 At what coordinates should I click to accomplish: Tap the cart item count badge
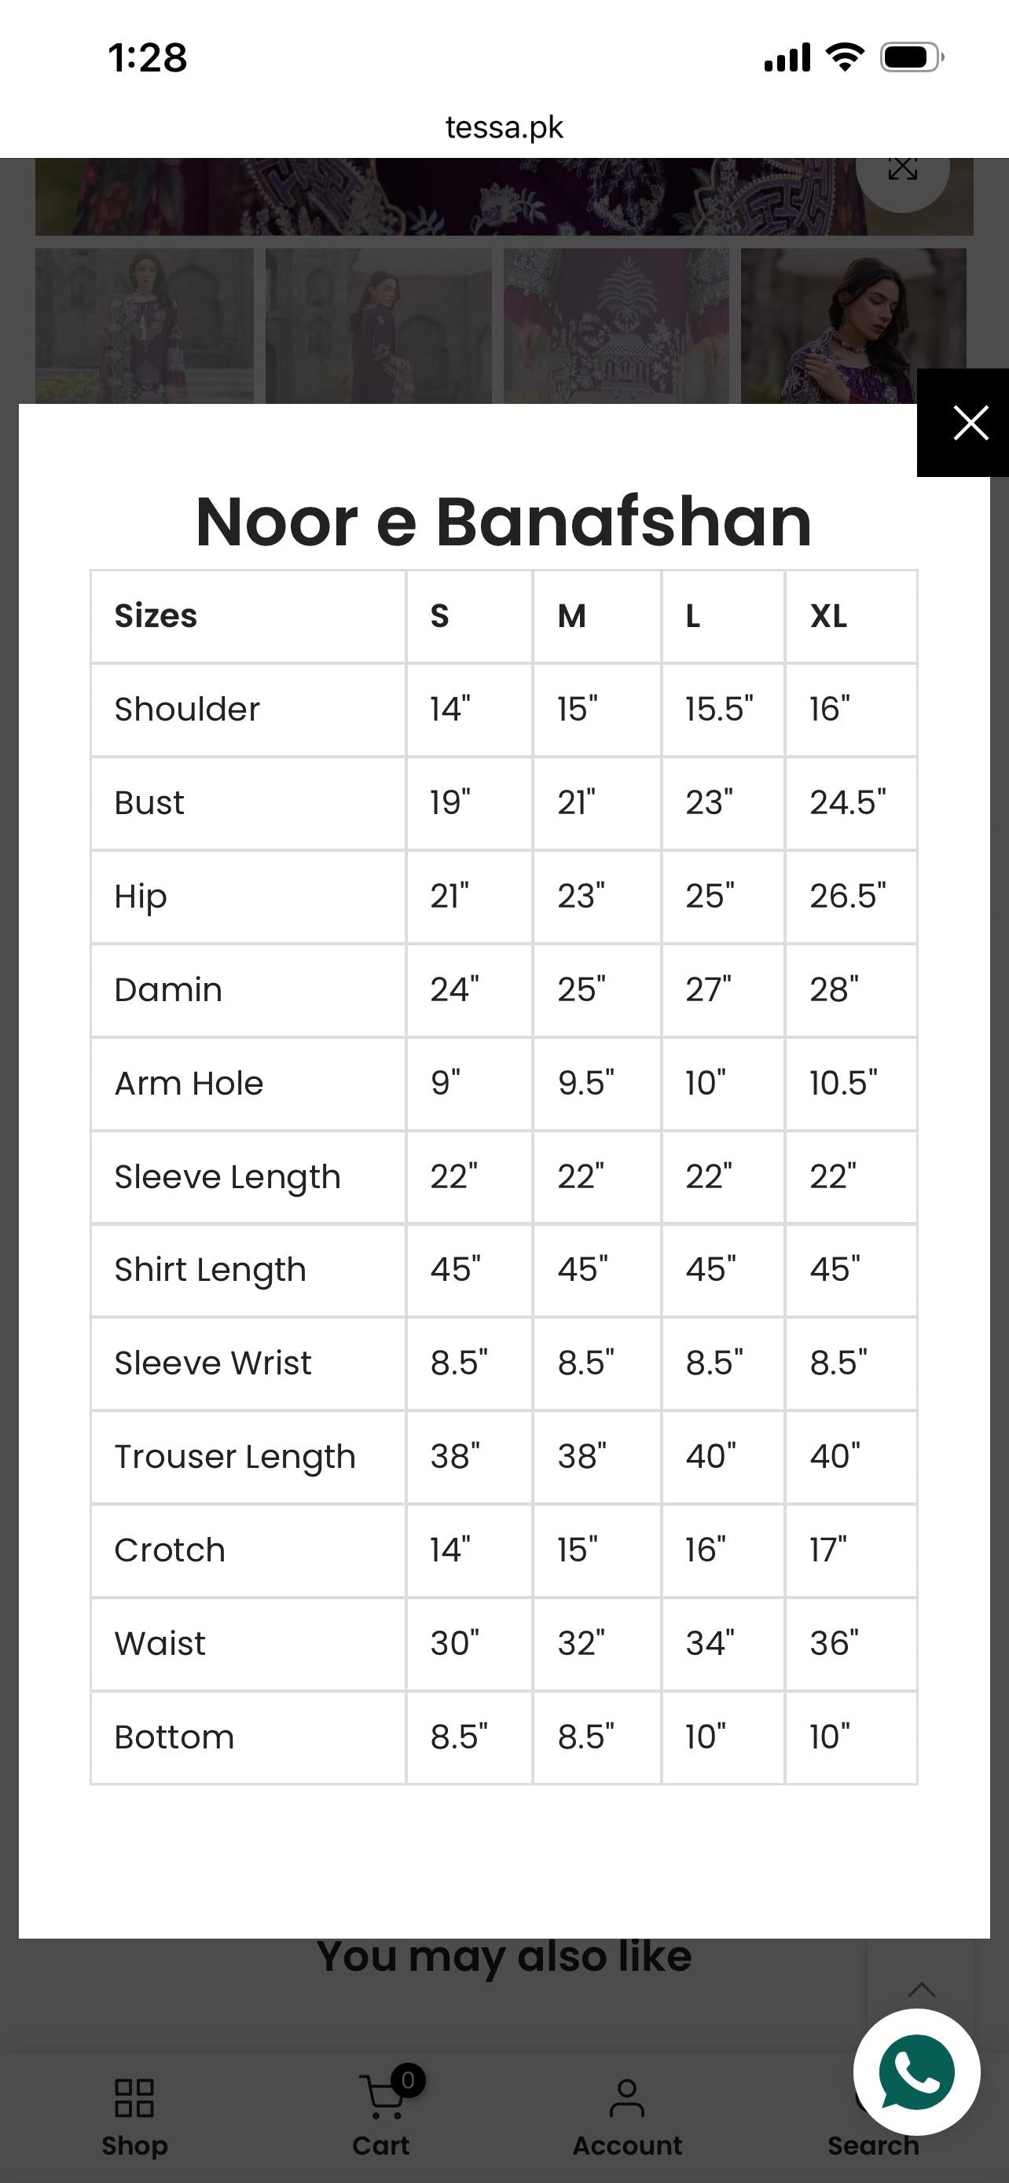click(x=408, y=2079)
